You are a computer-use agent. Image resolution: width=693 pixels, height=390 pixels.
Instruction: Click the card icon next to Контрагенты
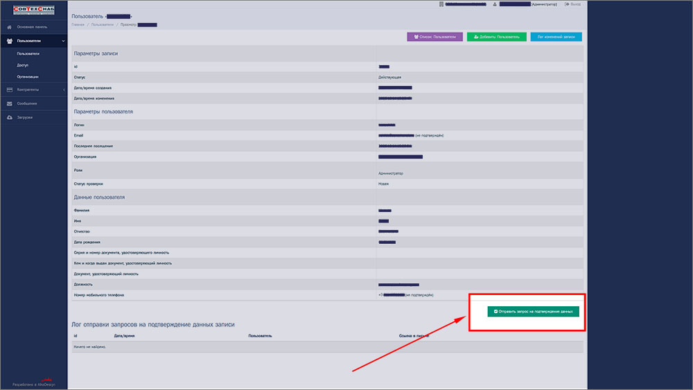(10, 89)
